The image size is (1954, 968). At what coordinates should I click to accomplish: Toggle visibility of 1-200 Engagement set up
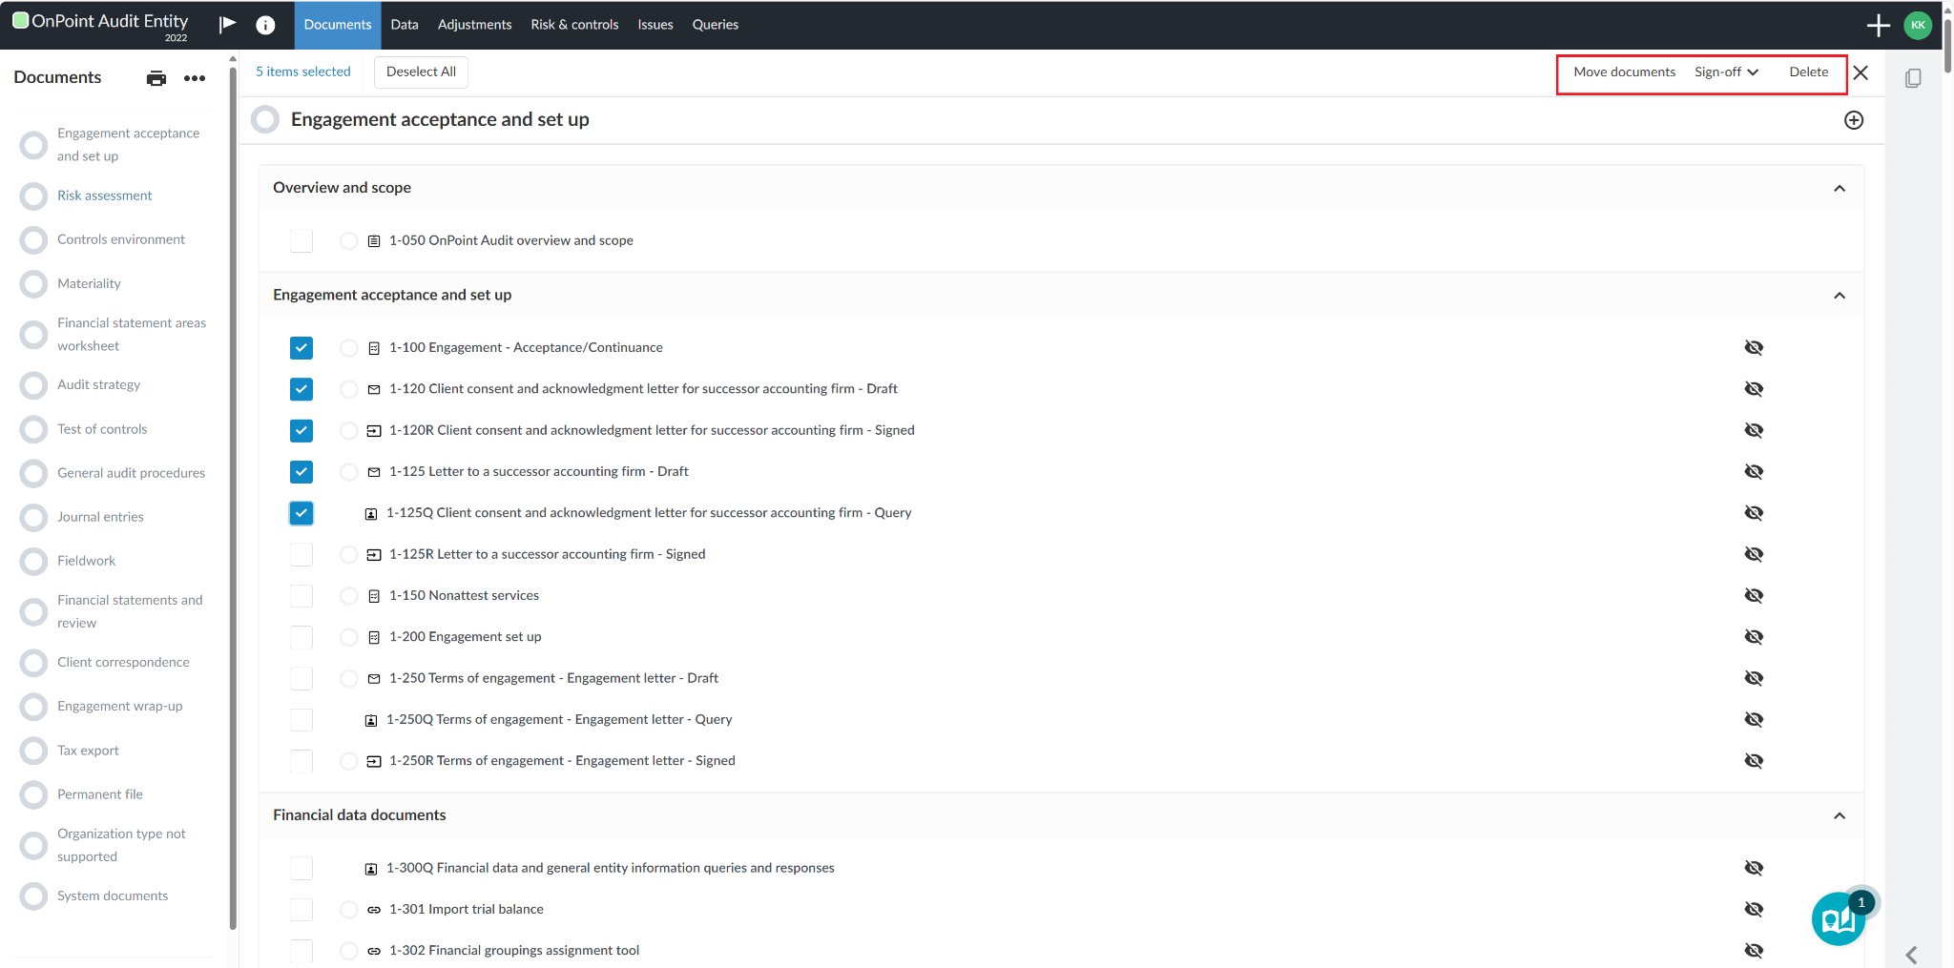tap(1754, 637)
